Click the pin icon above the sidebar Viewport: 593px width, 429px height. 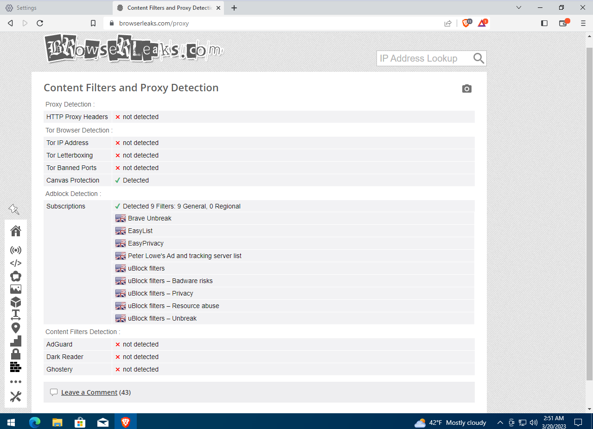(14, 209)
